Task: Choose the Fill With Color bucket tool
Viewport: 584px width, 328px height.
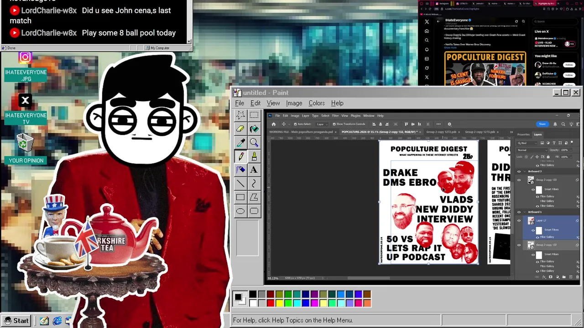Action: coord(254,129)
